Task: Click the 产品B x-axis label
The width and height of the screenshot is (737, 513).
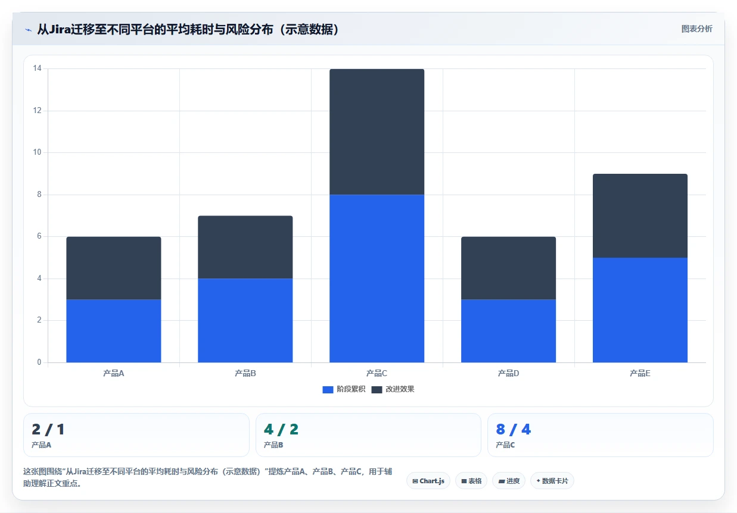Action: tap(245, 373)
